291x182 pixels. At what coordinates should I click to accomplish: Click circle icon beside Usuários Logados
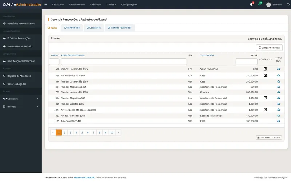pyautogui.click(x=4, y=84)
